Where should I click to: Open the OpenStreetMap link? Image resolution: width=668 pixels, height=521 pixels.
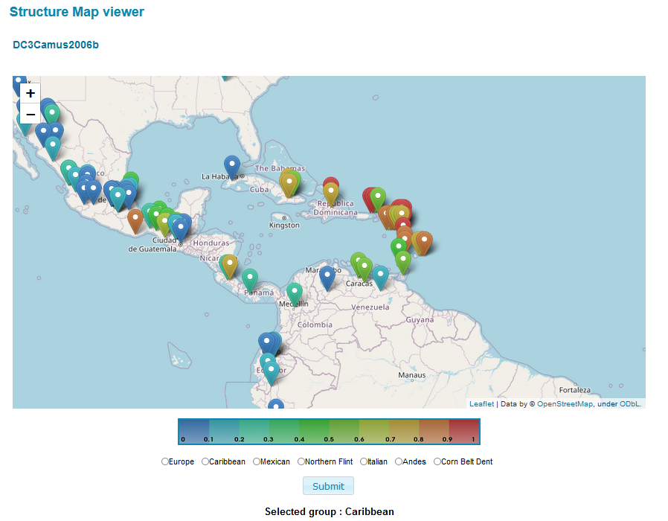pyautogui.click(x=565, y=403)
